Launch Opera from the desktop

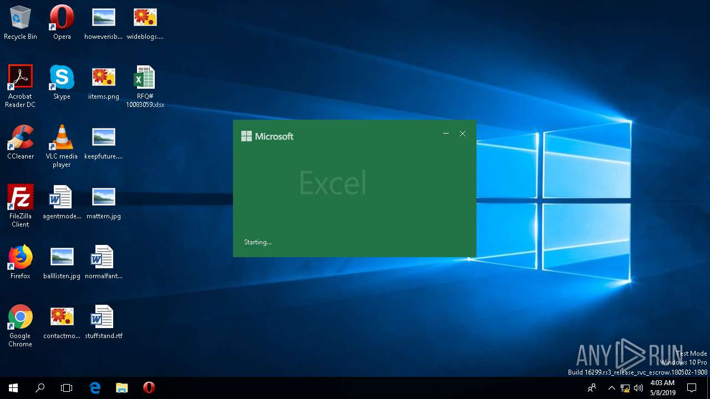62,23
